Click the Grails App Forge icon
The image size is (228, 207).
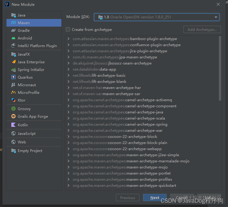[x=13, y=116]
